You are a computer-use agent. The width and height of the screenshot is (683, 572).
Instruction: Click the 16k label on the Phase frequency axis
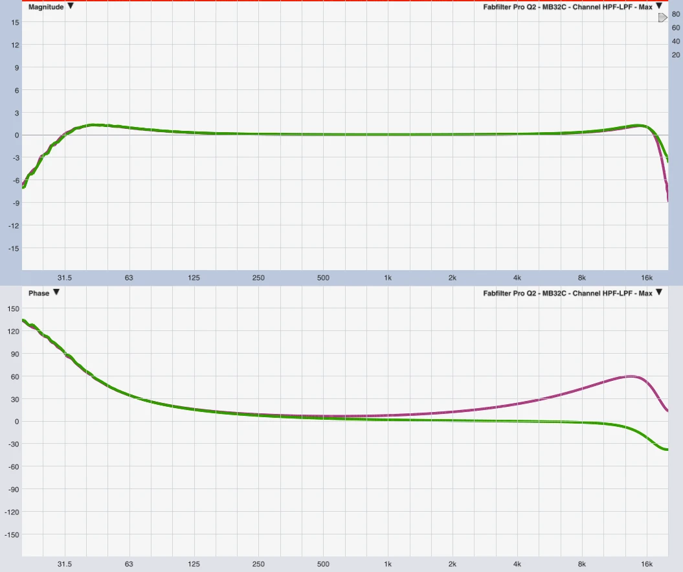(x=647, y=565)
